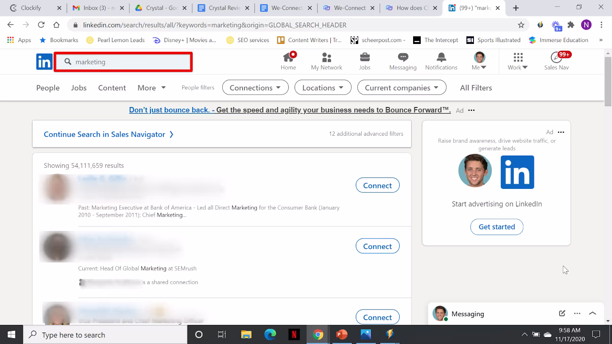Open the Bounce Forward ad link
Screen dimensions: 612x344
[290, 110]
